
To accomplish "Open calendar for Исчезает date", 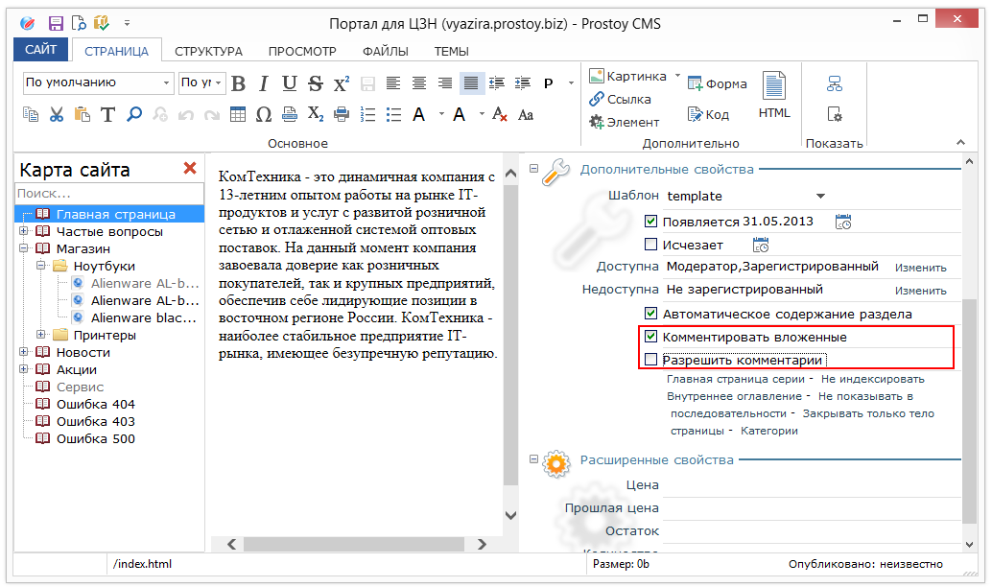I will pyautogui.click(x=761, y=245).
